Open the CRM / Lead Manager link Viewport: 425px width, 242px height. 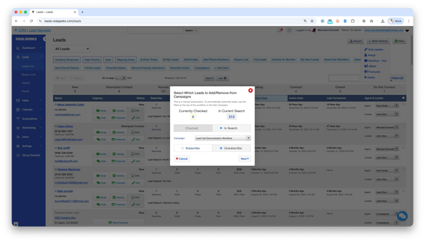click(x=34, y=30)
